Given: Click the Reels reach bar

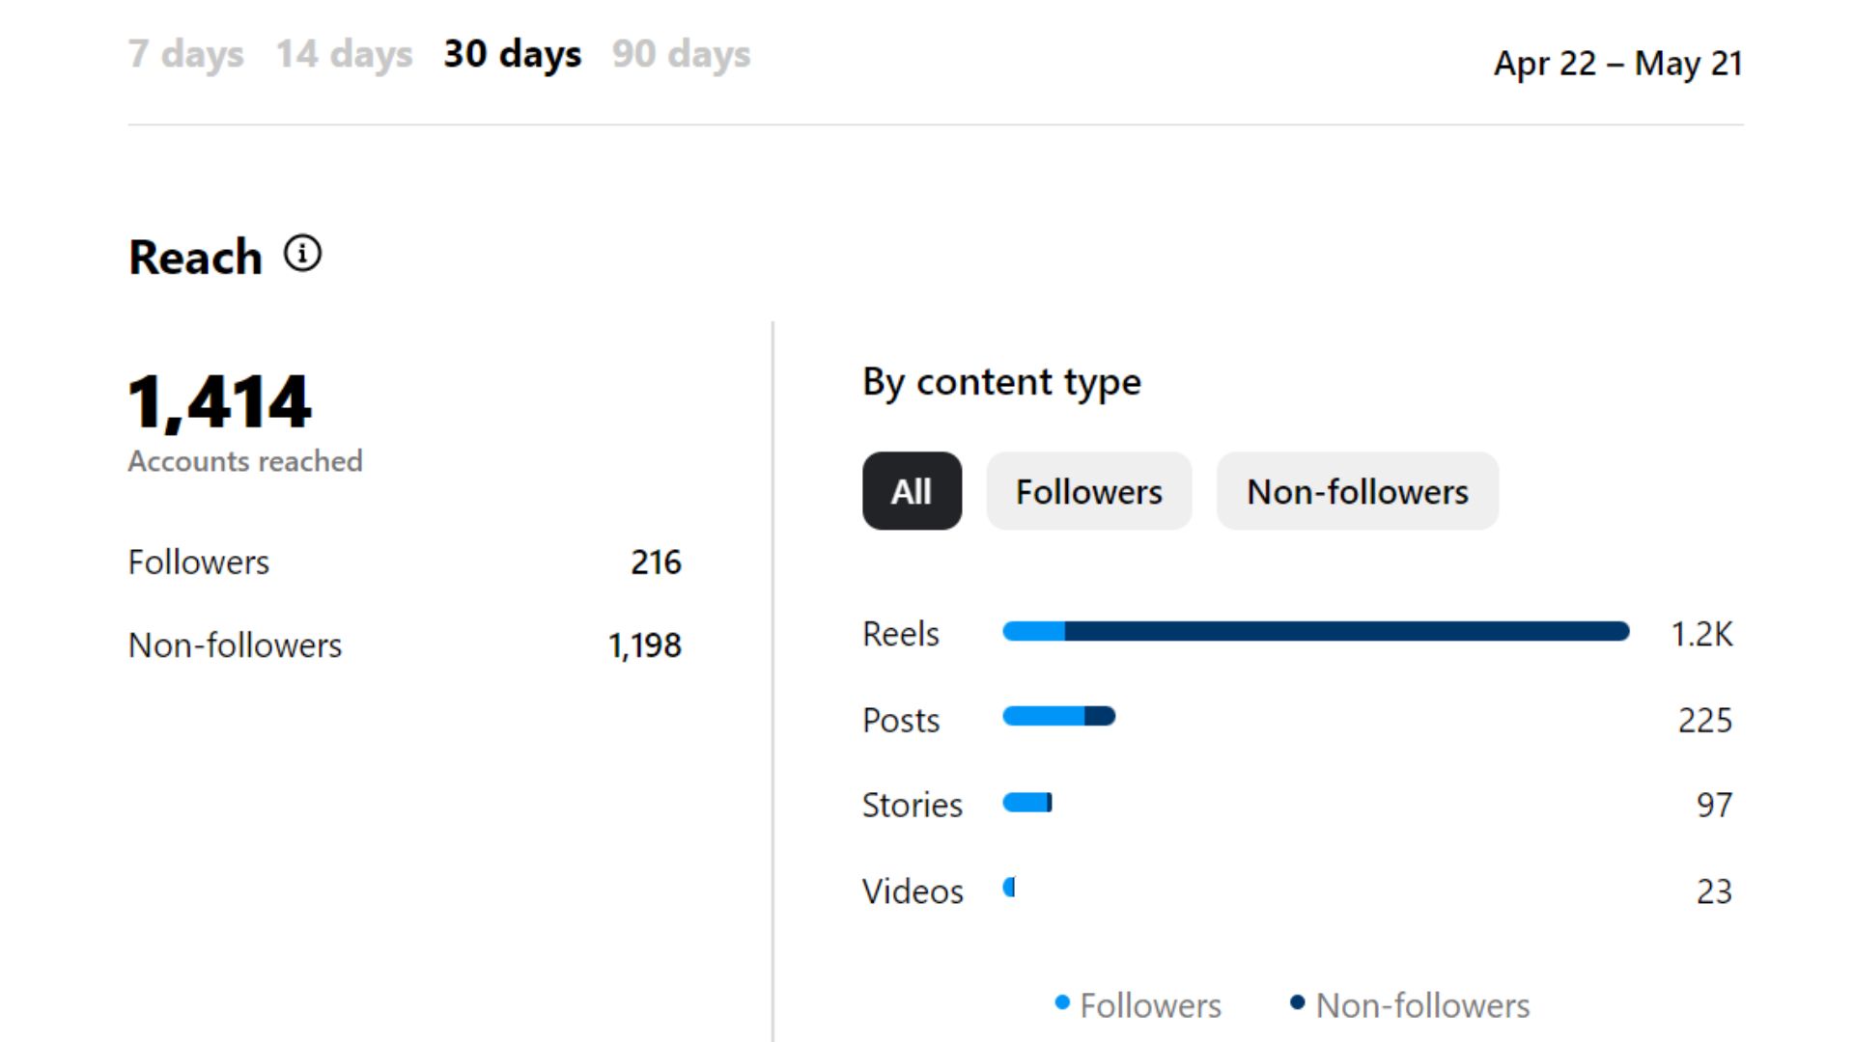Looking at the screenshot, I should (1315, 632).
